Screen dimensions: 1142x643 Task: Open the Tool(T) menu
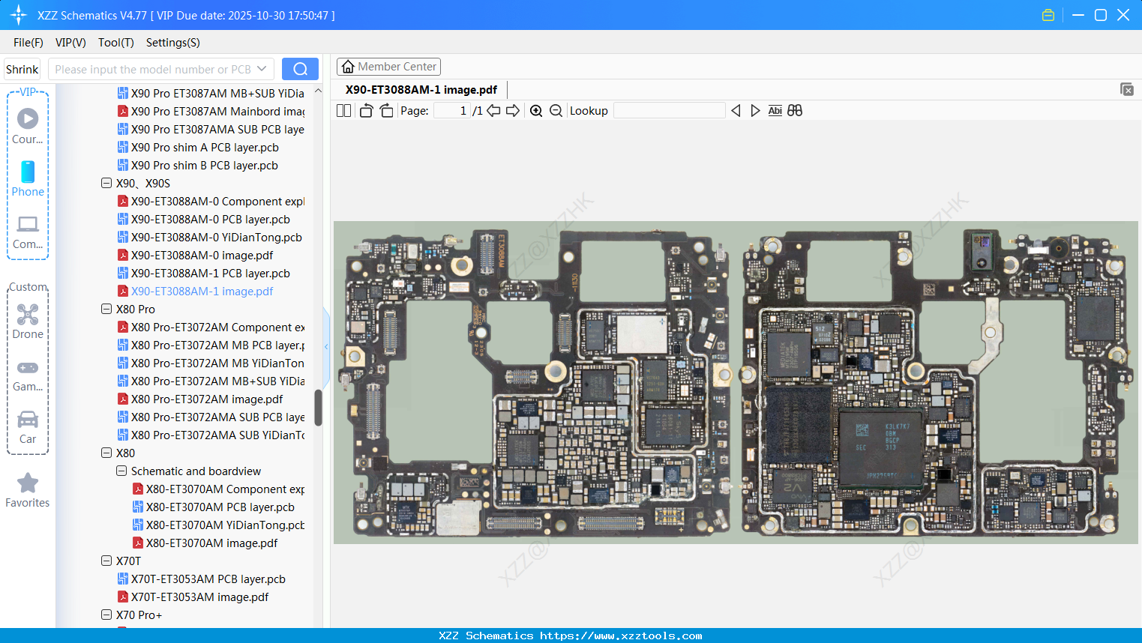click(115, 43)
